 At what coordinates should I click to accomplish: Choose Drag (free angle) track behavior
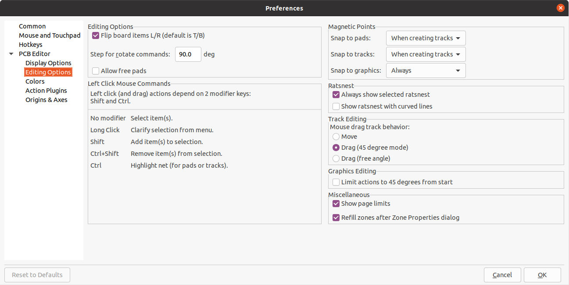coord(336,158)
